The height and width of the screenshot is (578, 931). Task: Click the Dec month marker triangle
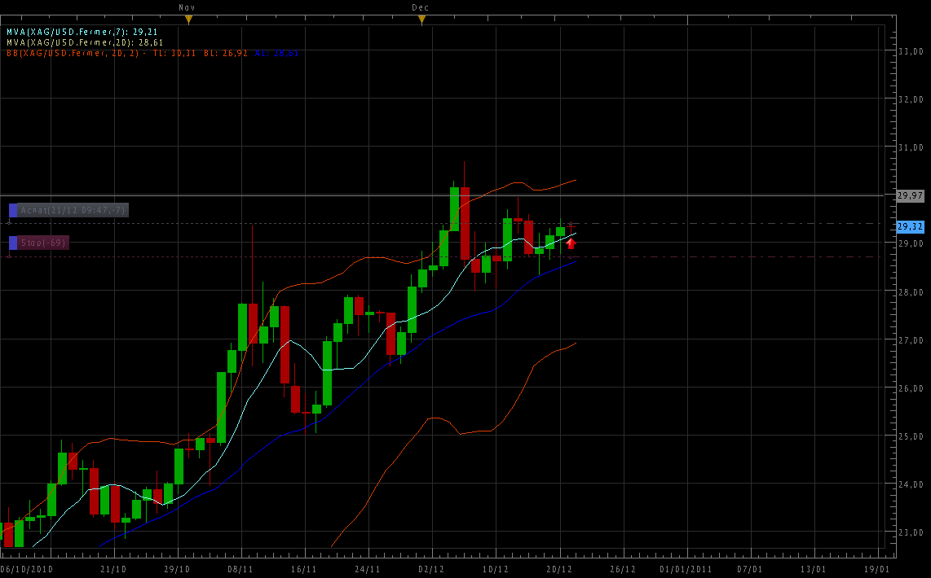point(421,19)
